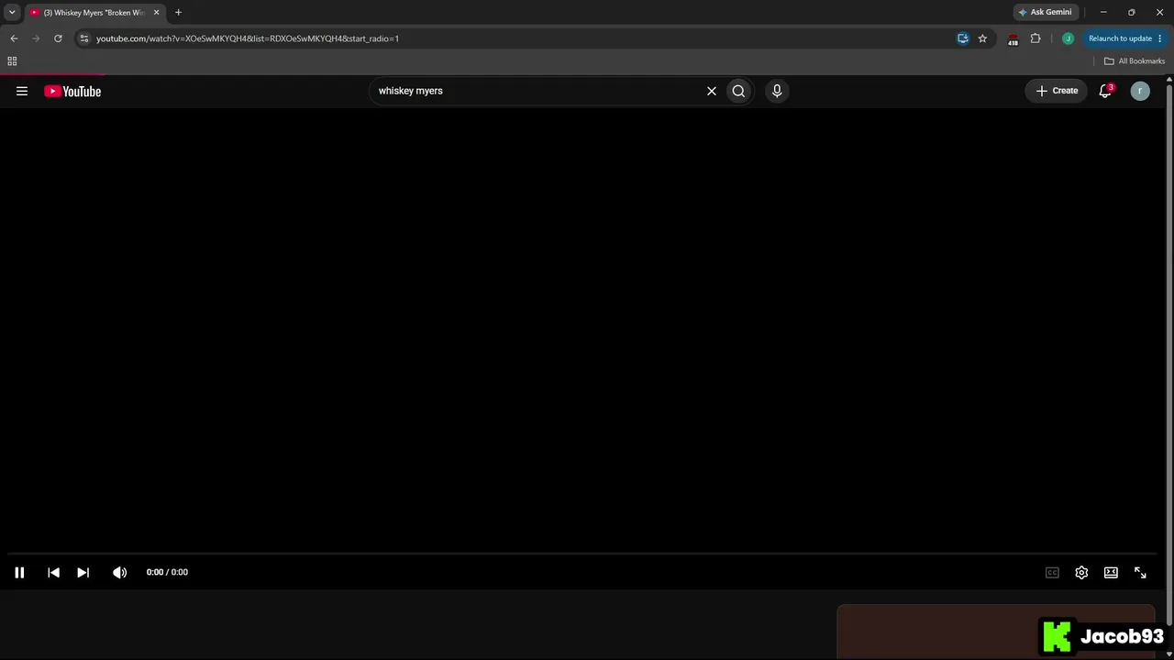
Task: Open the apps grid in bookmarks bar
Action: pyautogui.click(x=12, y=61)
